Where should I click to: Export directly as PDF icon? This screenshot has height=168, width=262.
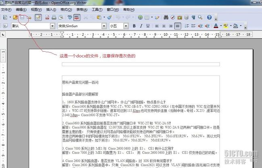point(47,17)
